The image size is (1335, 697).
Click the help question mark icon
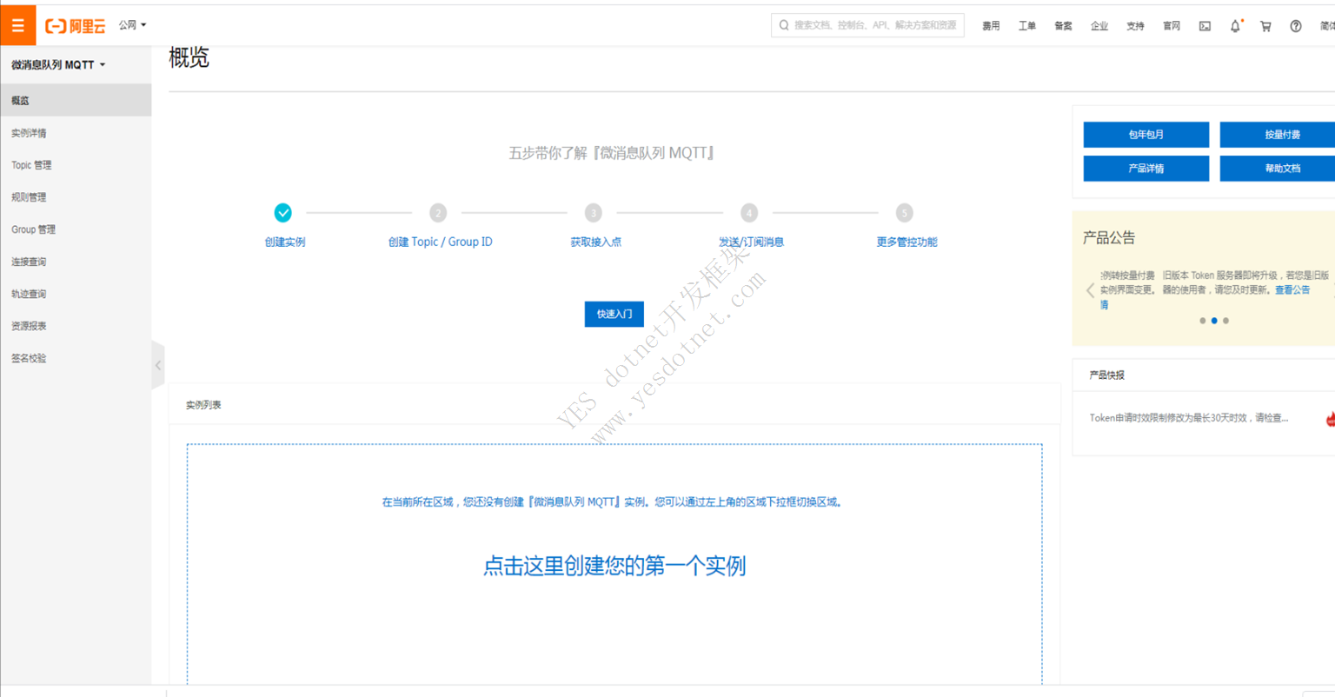[x=1296, y=26]
